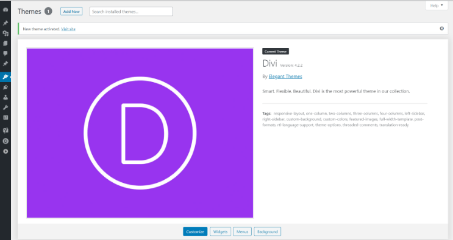The width and height of the screenshot is (453, 240).
Task: Follow the Visit site link
Action: coord(68,29)
